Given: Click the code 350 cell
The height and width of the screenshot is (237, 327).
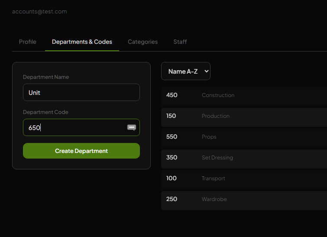Looking at the screenshot, I should [172, 158].
